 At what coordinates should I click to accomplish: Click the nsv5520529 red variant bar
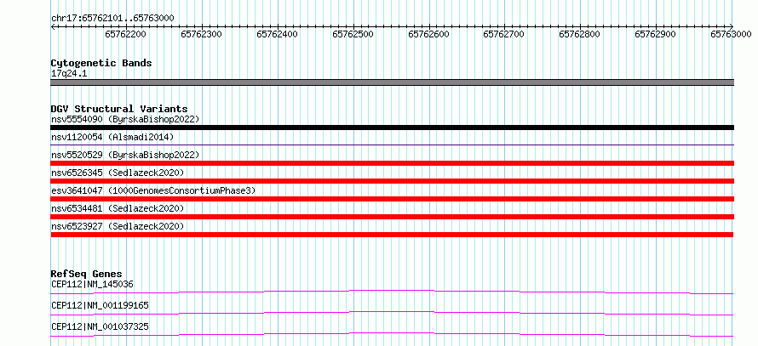pyautogui.click(x=392, y=163)
